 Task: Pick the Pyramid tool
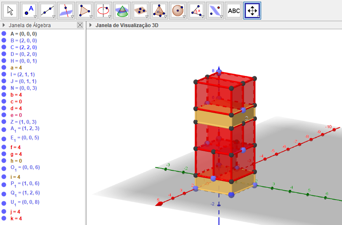(x=159, y=11)
